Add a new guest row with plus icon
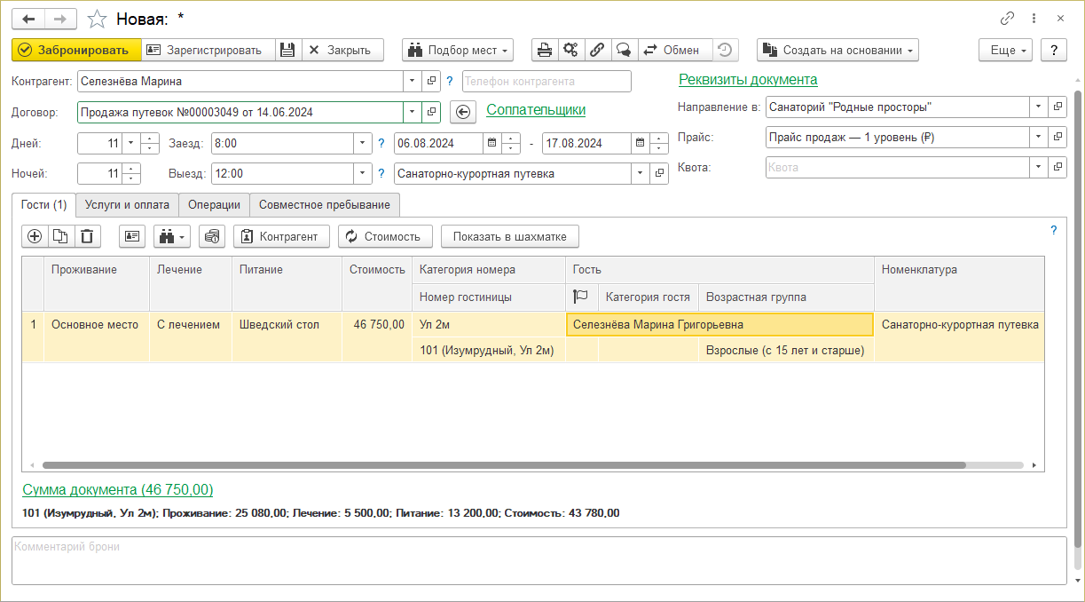Screen dimensions: 1085x602 [35, 236]
